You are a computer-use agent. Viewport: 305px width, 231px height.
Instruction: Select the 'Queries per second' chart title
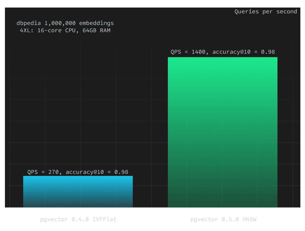266,12
